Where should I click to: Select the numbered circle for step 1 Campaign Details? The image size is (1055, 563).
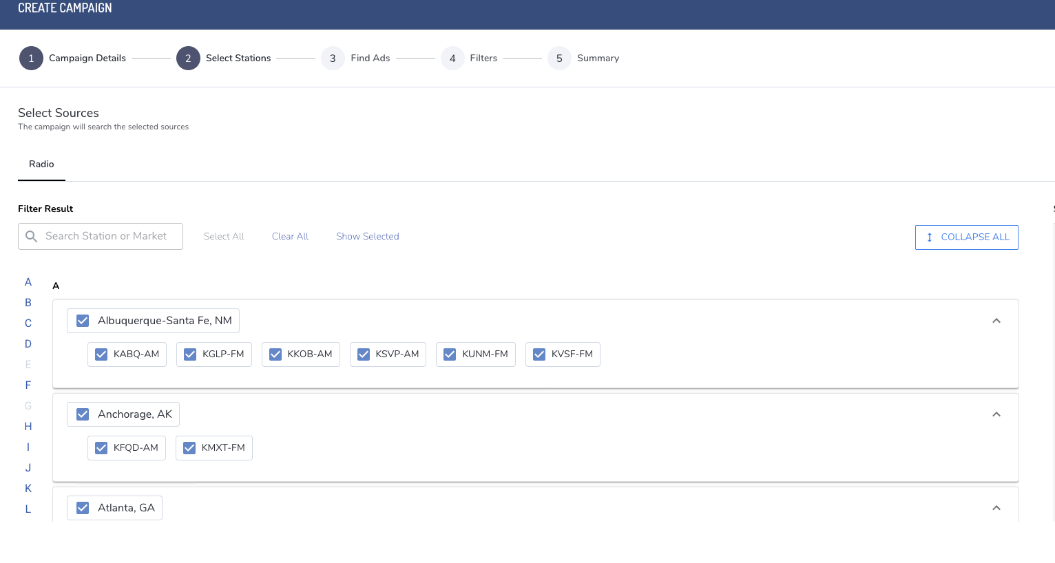pyautogui.click(x=31, y=58)
